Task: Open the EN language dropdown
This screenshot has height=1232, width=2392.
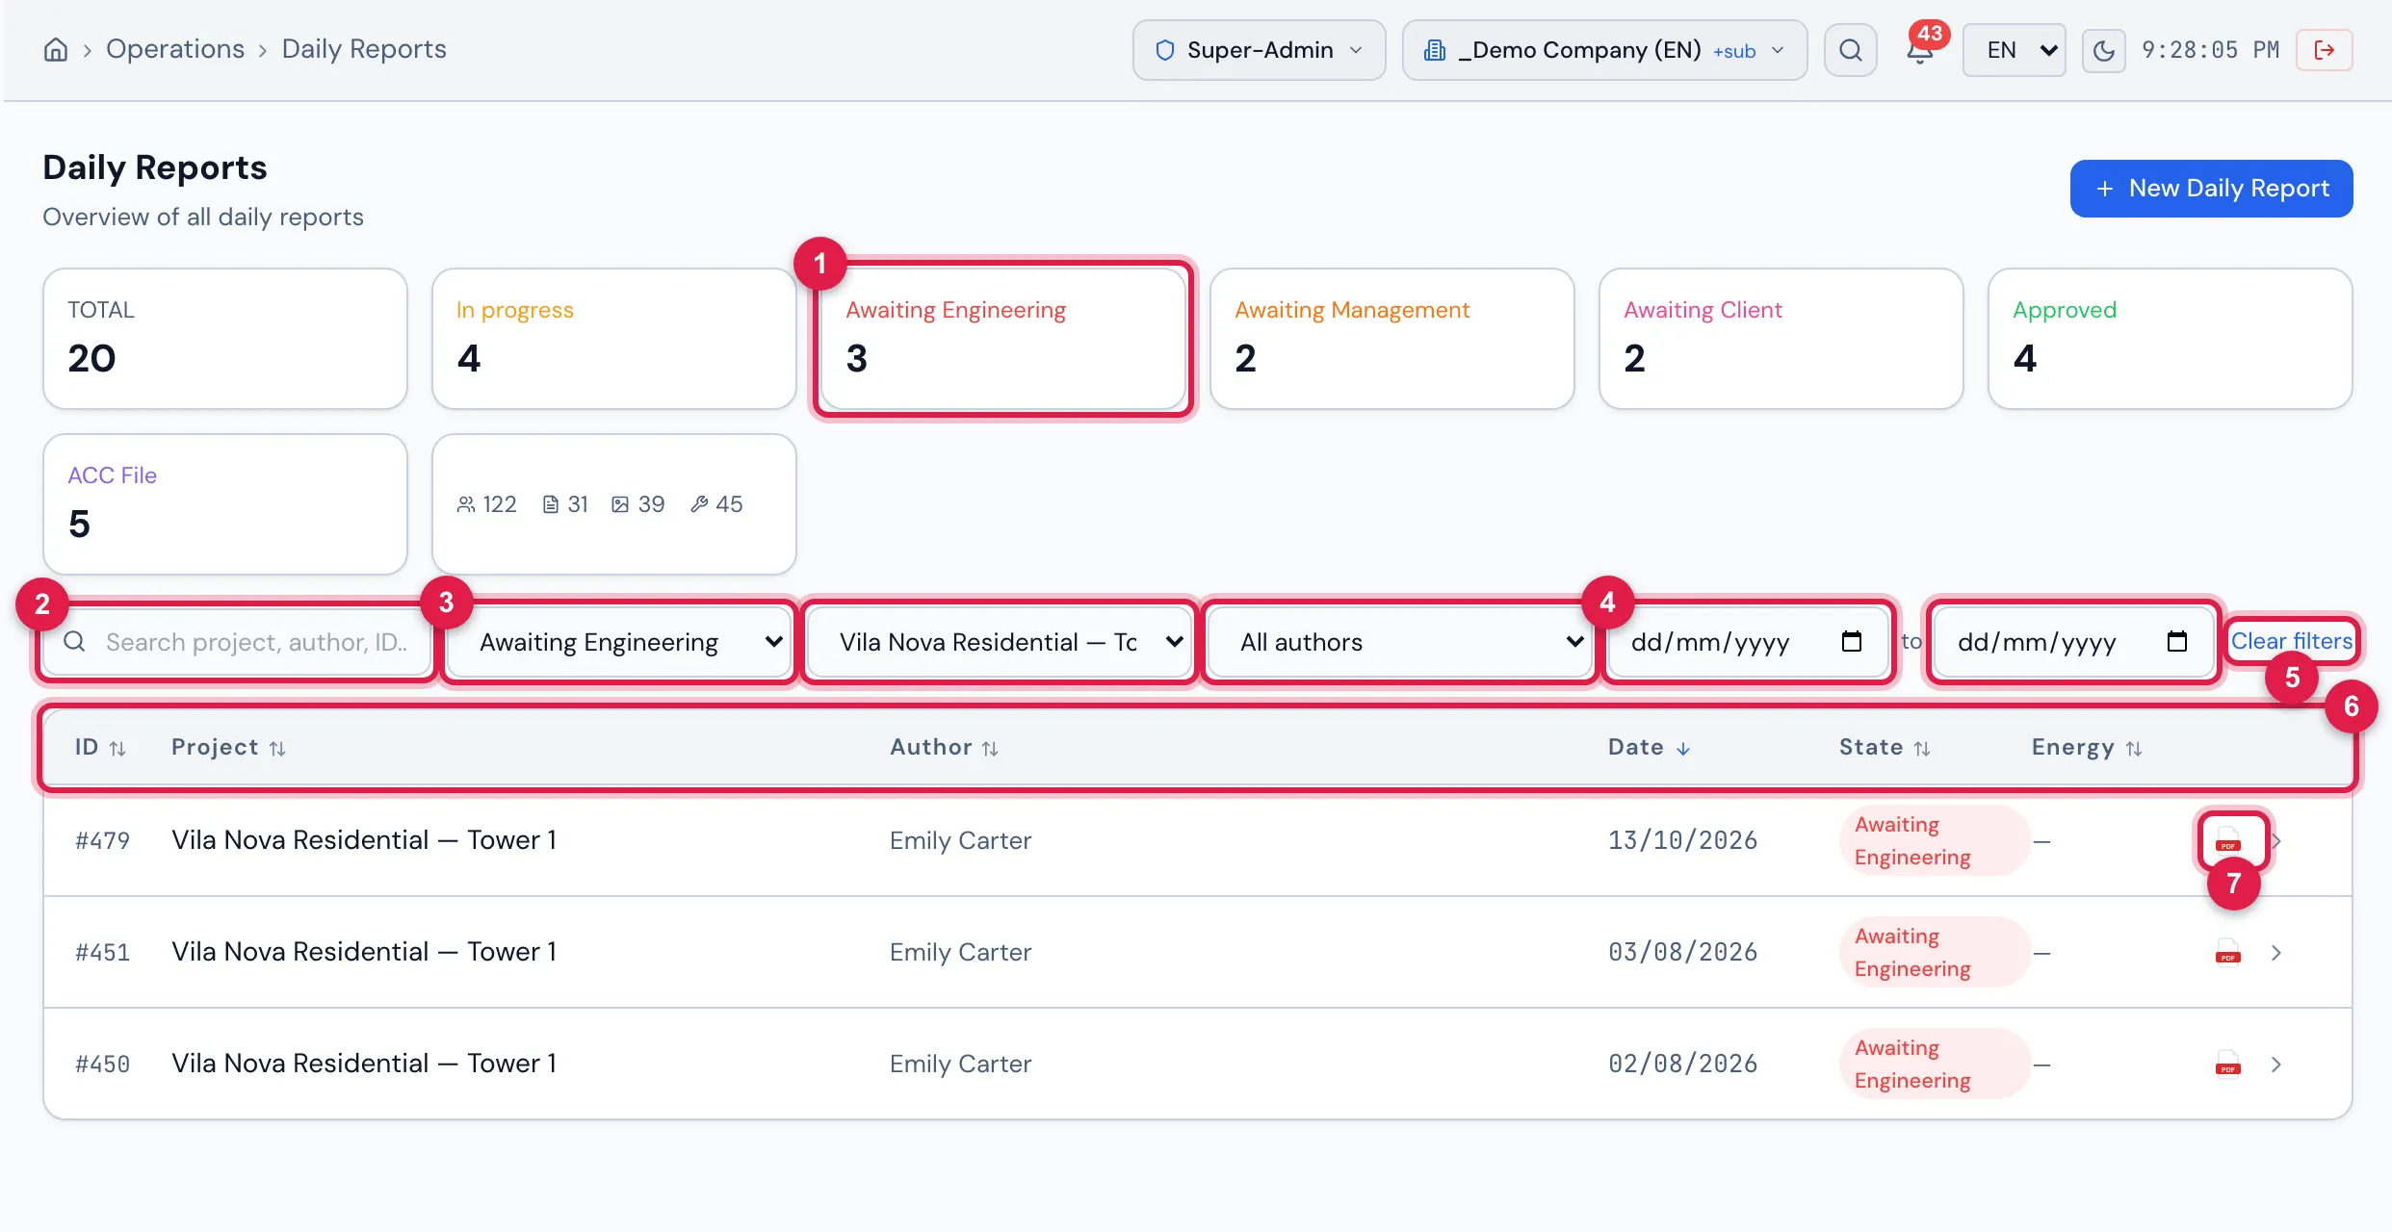Action: pos(2014,50)
